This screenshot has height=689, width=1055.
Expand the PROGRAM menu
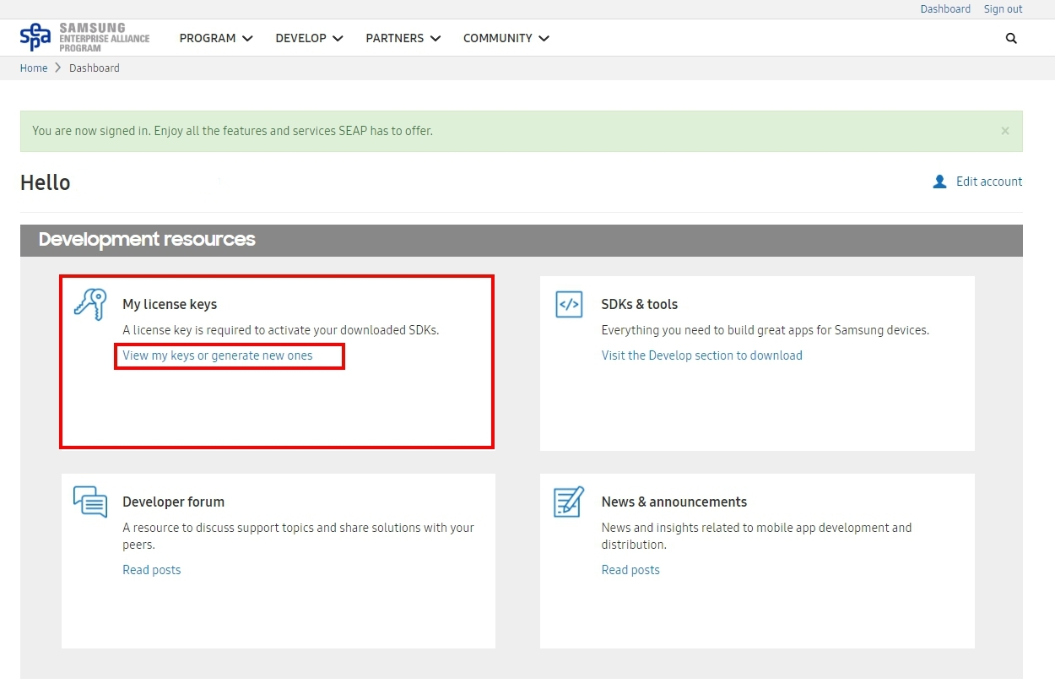tap(216, 38)
